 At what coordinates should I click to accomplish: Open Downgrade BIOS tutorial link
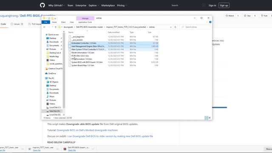pyautogui.click(x=87, y=130)
